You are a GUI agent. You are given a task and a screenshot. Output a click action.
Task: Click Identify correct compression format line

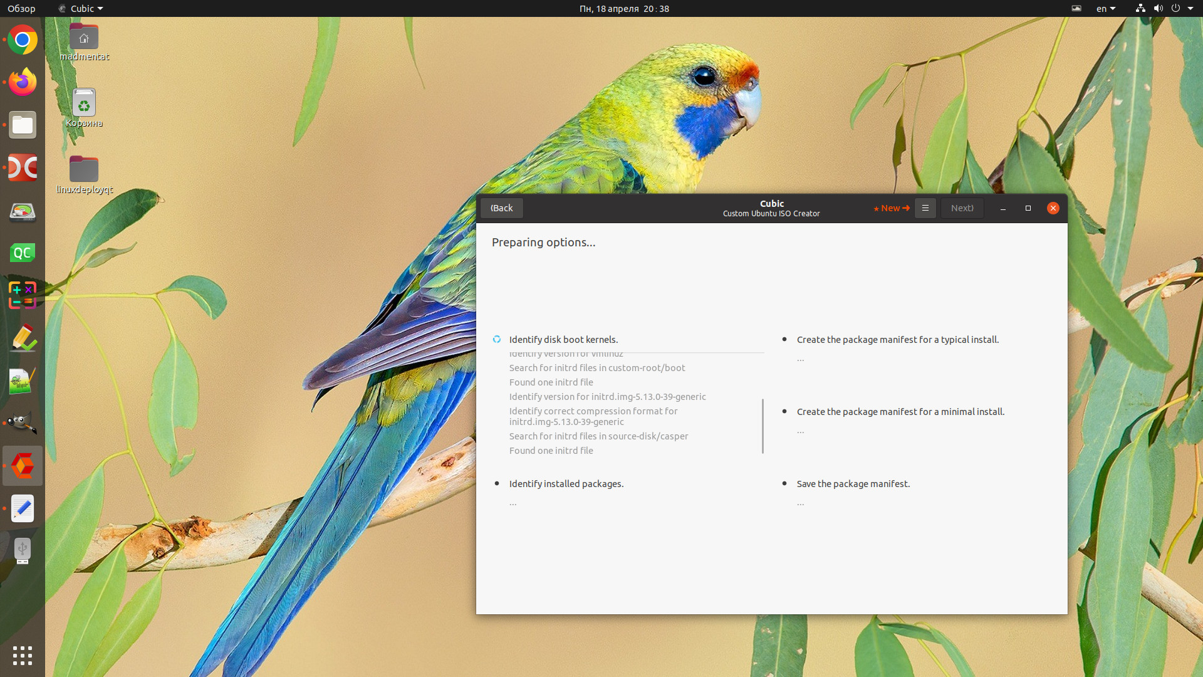(x=593, y=416)
